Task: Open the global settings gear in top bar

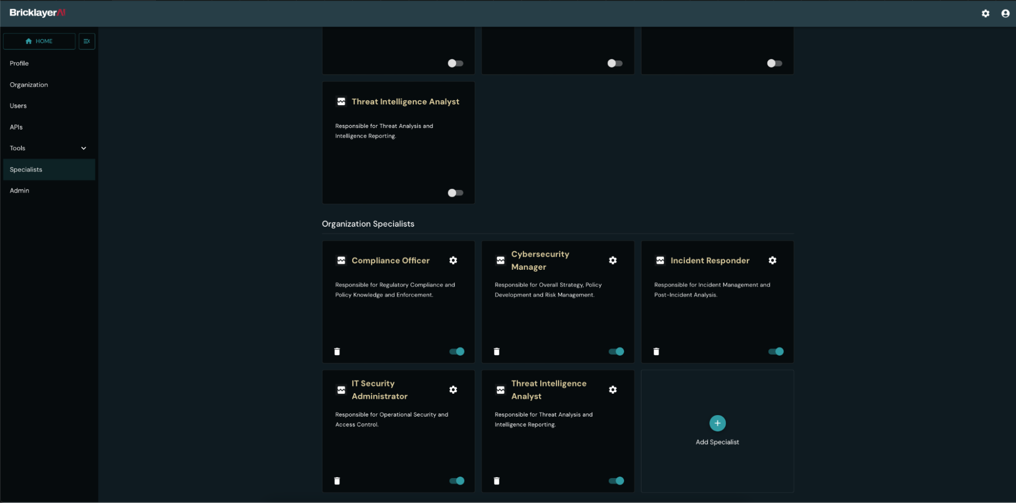Action: point(985,13)
